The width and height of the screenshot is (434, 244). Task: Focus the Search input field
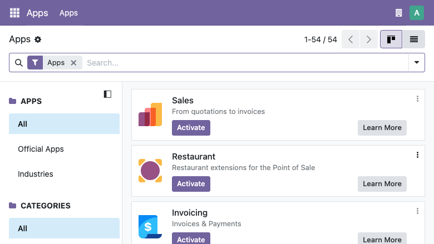tap(246, 63)
